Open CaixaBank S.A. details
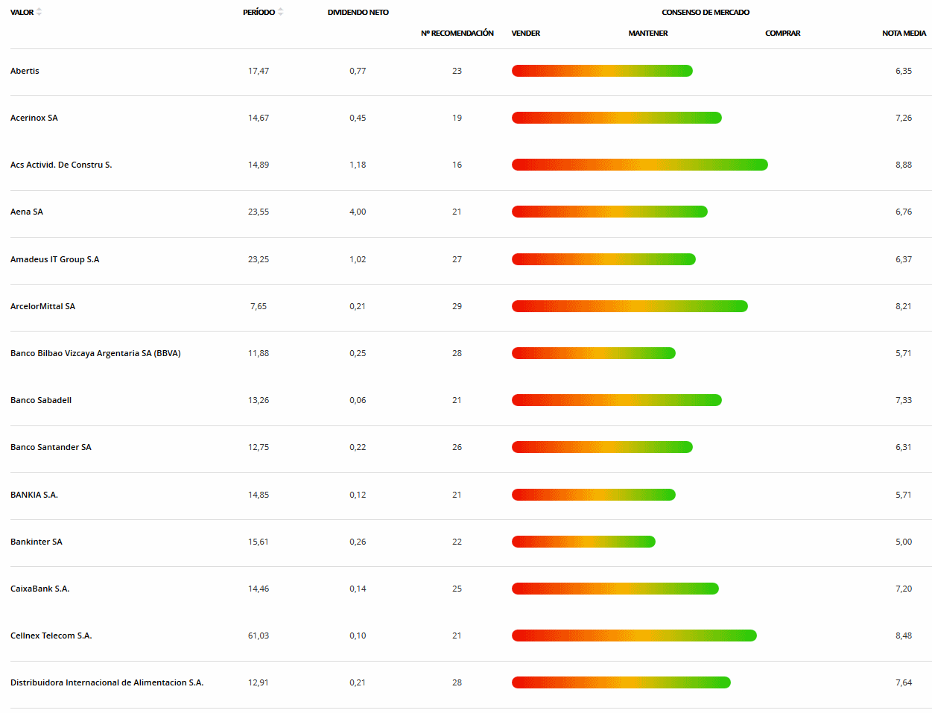932x713 pixels. (x=40, y=589)
